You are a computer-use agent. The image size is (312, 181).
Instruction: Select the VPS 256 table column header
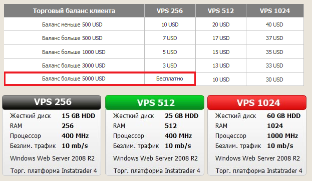tap(170, 10)
